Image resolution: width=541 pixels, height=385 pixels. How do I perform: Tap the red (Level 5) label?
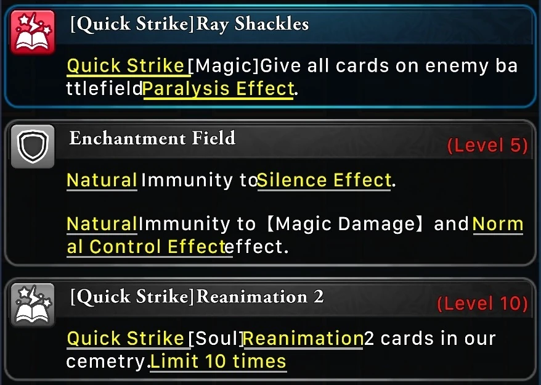[487, 145]
